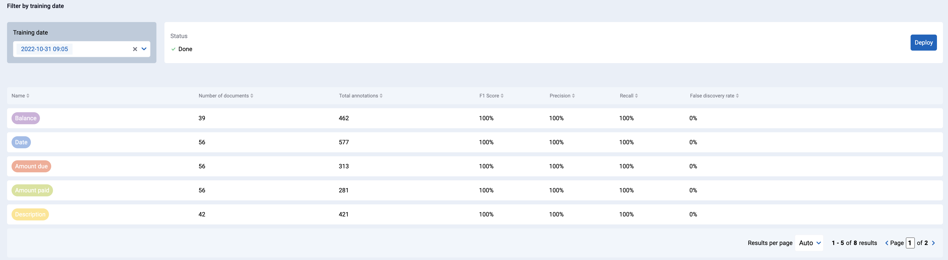948x260 pixels.
Task: Open the Balance label tag
Action: (26, 118)
